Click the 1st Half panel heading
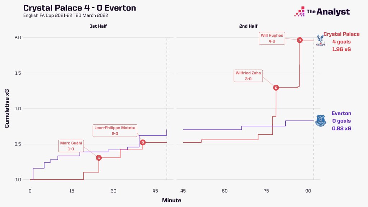The image size is (368, 207). [98, 26]
